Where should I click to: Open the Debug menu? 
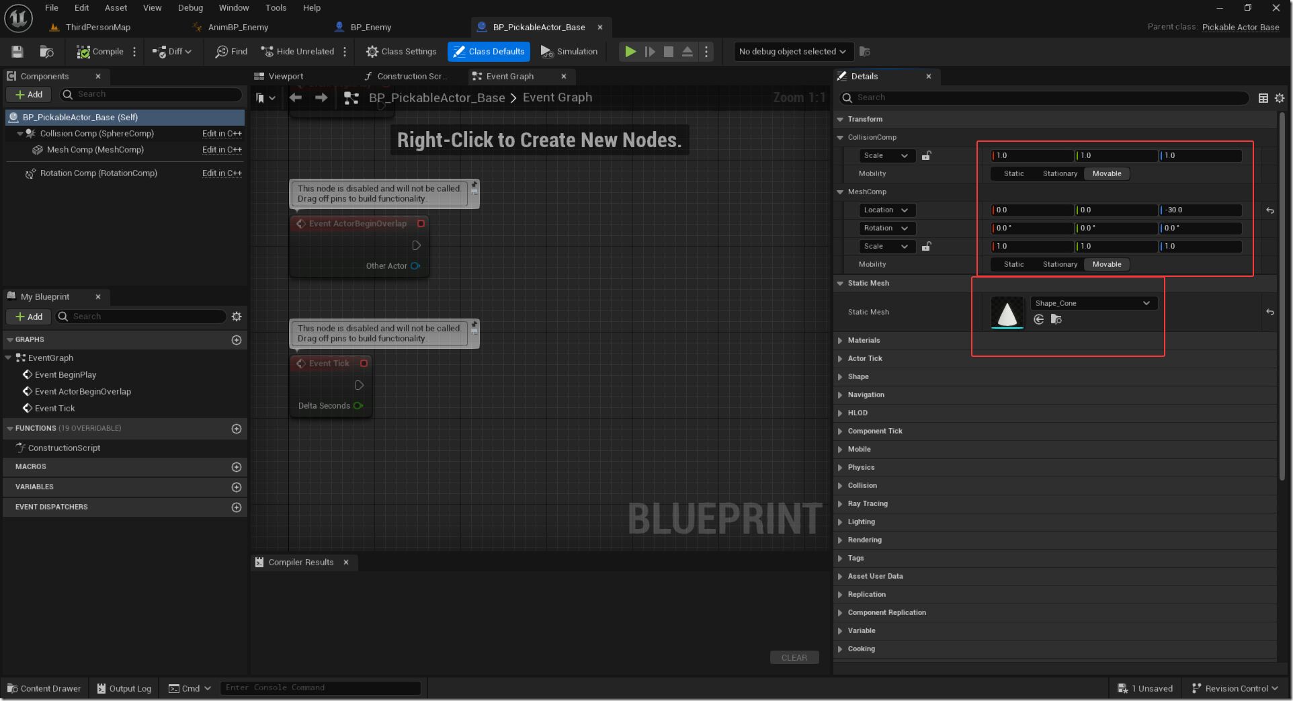pyautogui.click(x=190, y=8)
